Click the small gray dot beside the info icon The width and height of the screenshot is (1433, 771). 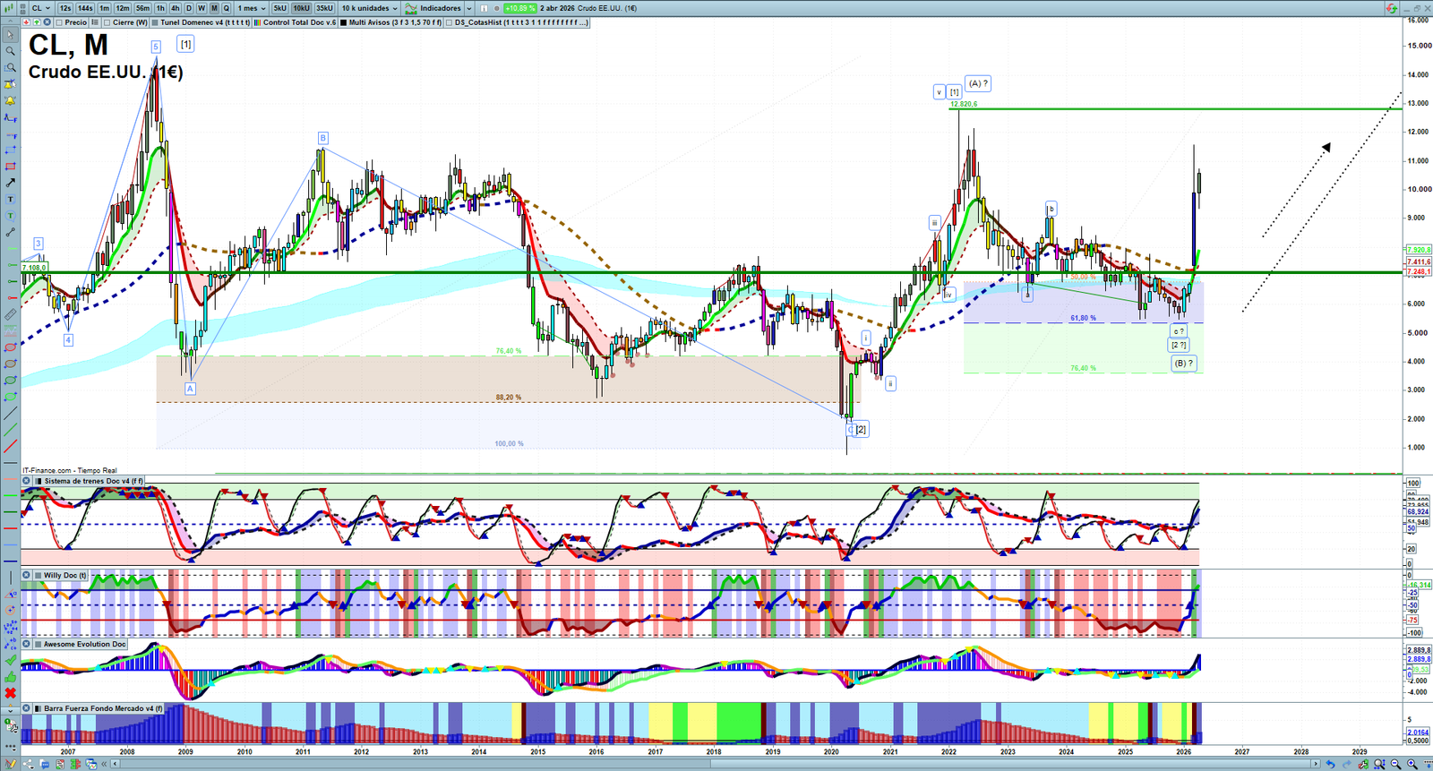point(497,8)
